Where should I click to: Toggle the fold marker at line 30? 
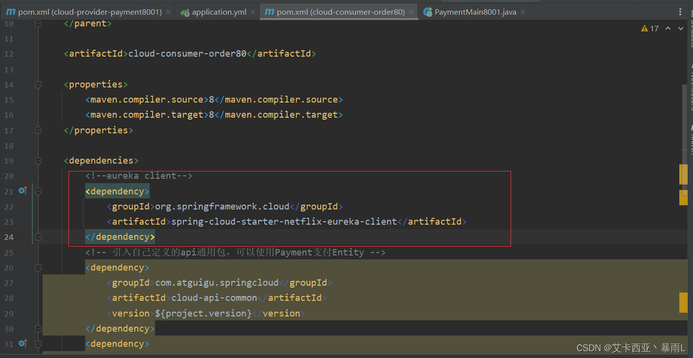tap(38, 329)
